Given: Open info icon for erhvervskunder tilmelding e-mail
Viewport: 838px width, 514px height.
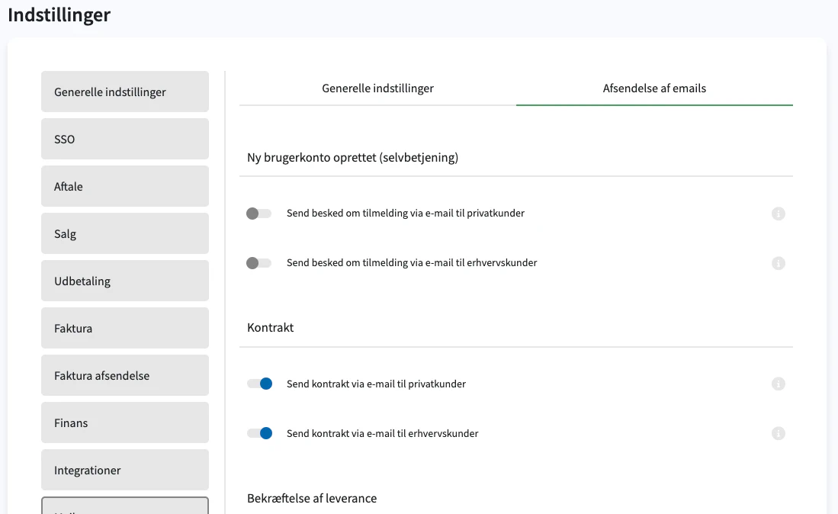Looking at the screenshot, I should [778, 263].
